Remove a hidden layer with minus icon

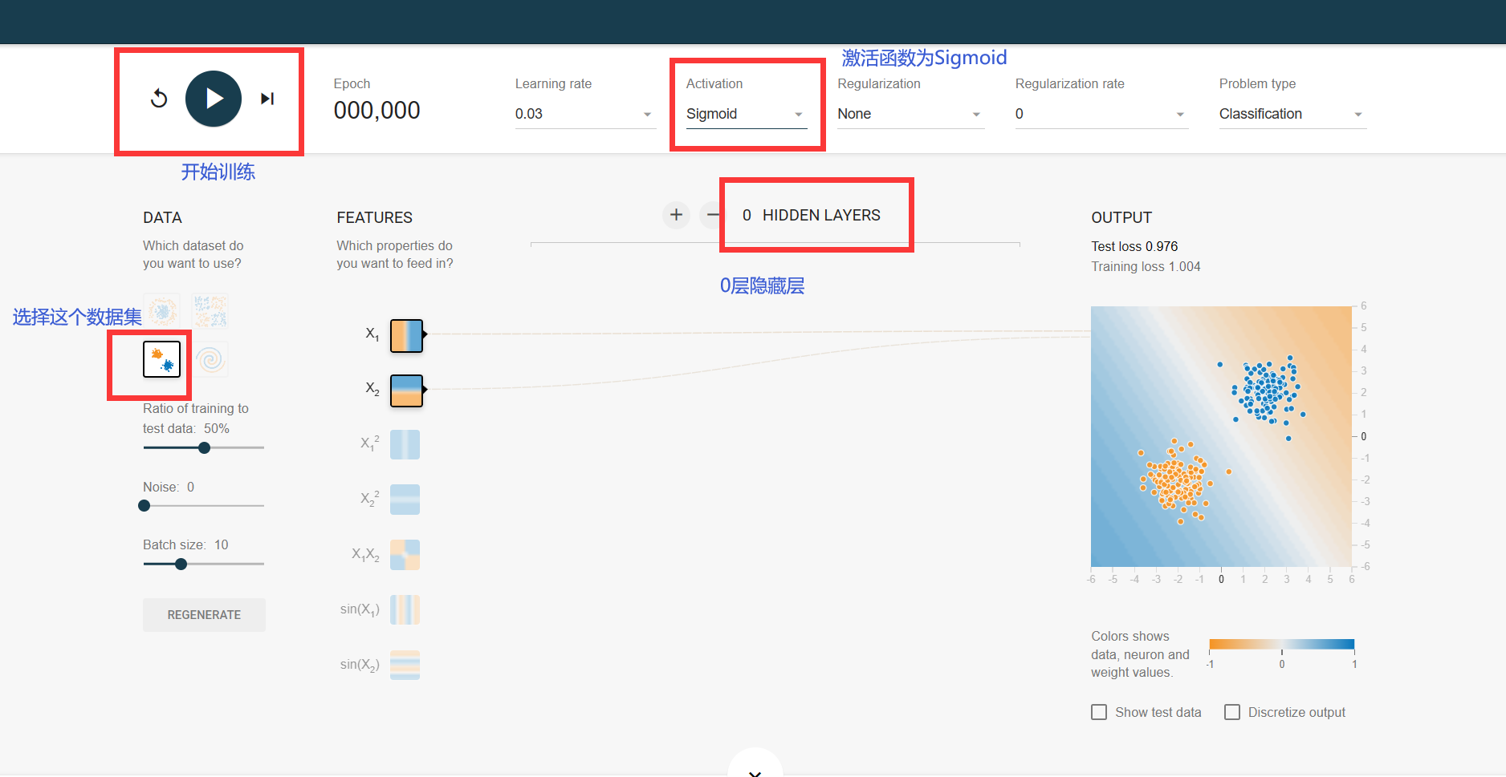[x=713, y=215]
